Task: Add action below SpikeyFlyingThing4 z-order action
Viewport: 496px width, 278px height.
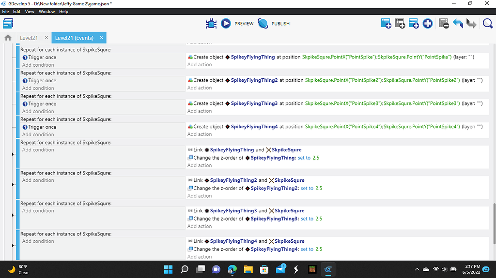Action: pyautogui.click(x=200, y=257)
